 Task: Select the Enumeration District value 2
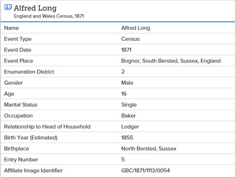click(x=123, y=72)
